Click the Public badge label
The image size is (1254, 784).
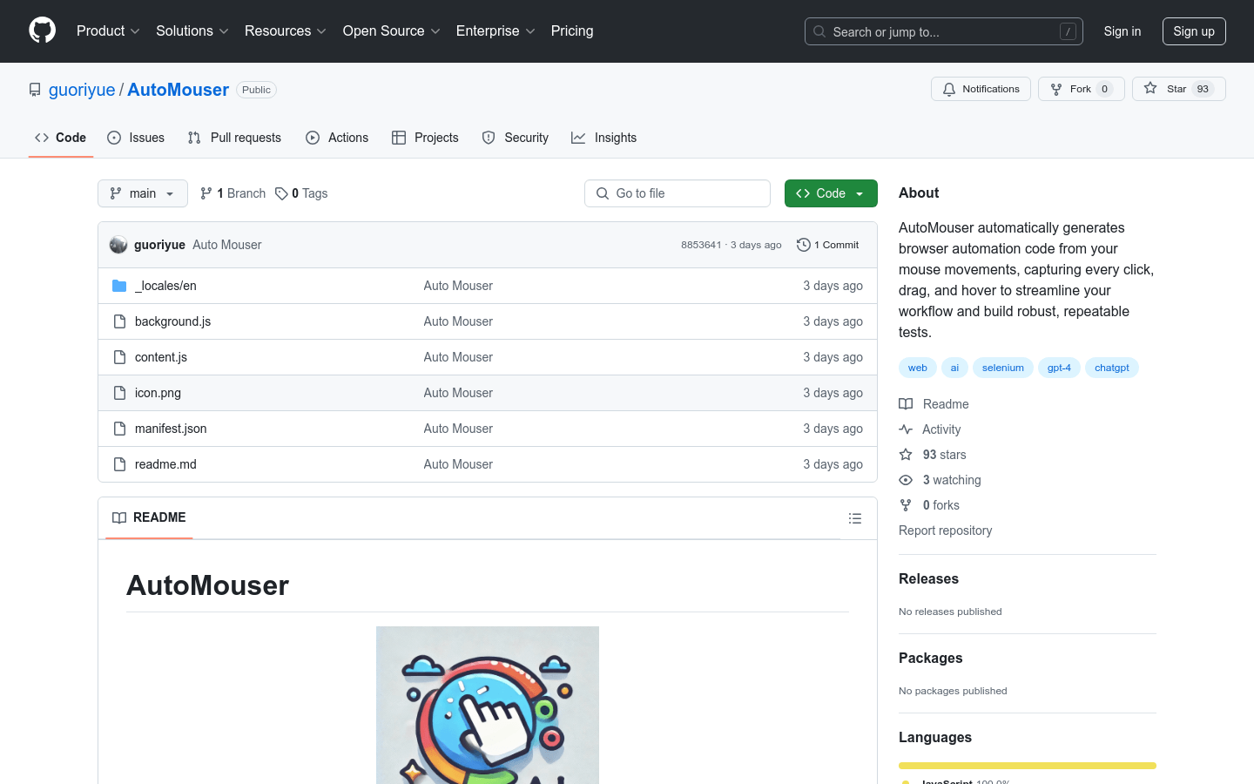(256, 90)
